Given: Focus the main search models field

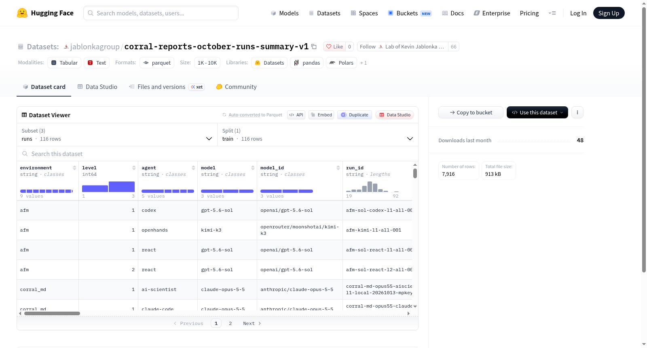Looking at the screenshot, I should pyautogui.click(x=161, y=13).
